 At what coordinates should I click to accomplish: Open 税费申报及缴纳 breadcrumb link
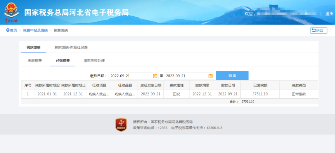pyautogui.click(x=35, y=30)
